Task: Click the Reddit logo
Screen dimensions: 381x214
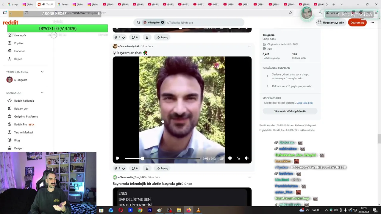Action: 11,23
